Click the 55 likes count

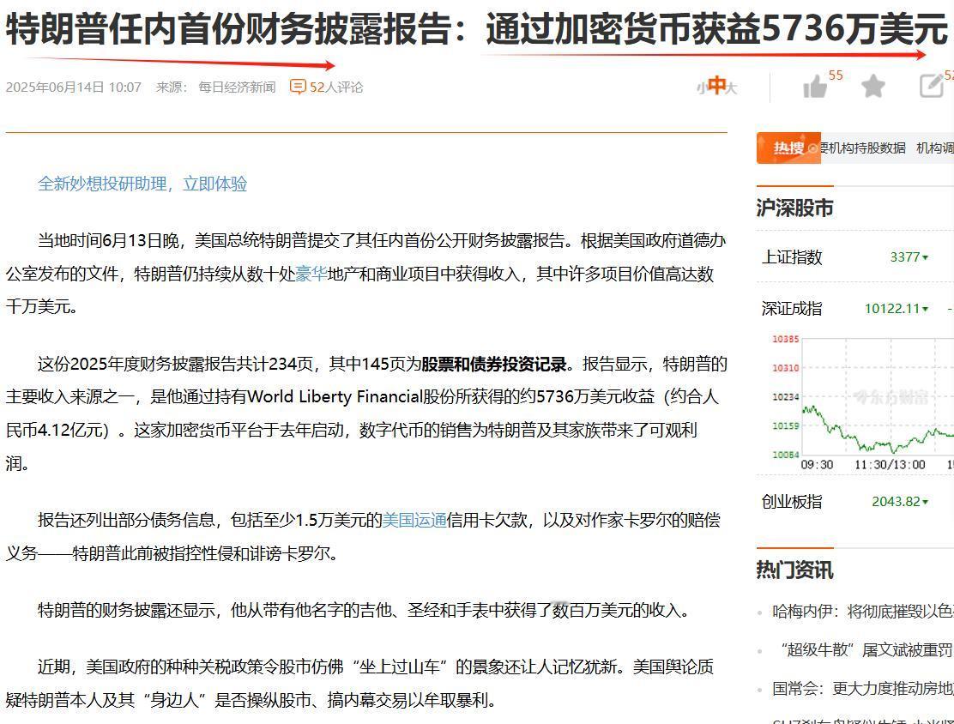tap(836, 75)
